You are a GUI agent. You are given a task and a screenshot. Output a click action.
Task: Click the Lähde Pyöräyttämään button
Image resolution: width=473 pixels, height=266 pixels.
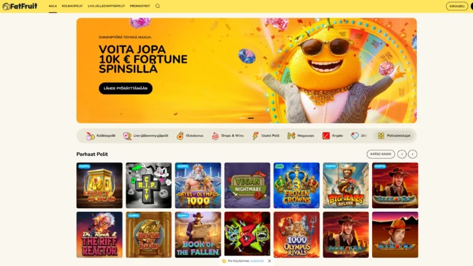click(x=126, y=89)
